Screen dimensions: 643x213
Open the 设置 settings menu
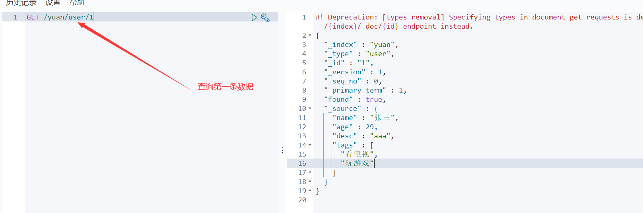(53, 3)
